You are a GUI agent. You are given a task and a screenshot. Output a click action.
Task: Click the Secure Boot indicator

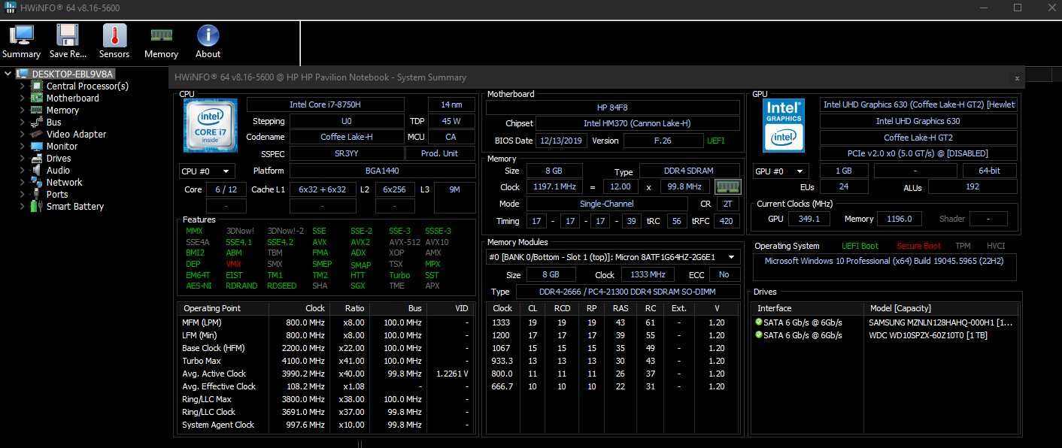[918, 246]
